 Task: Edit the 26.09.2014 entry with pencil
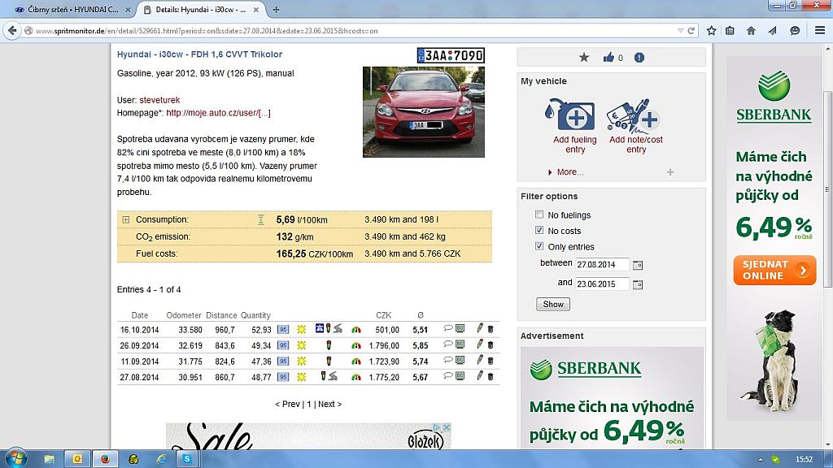tap(480, 344)
